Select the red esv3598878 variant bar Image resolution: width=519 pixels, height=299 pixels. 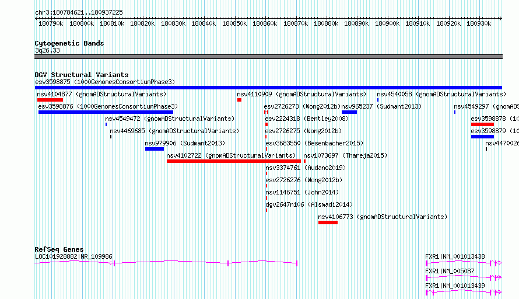click(x=483, y=124)
